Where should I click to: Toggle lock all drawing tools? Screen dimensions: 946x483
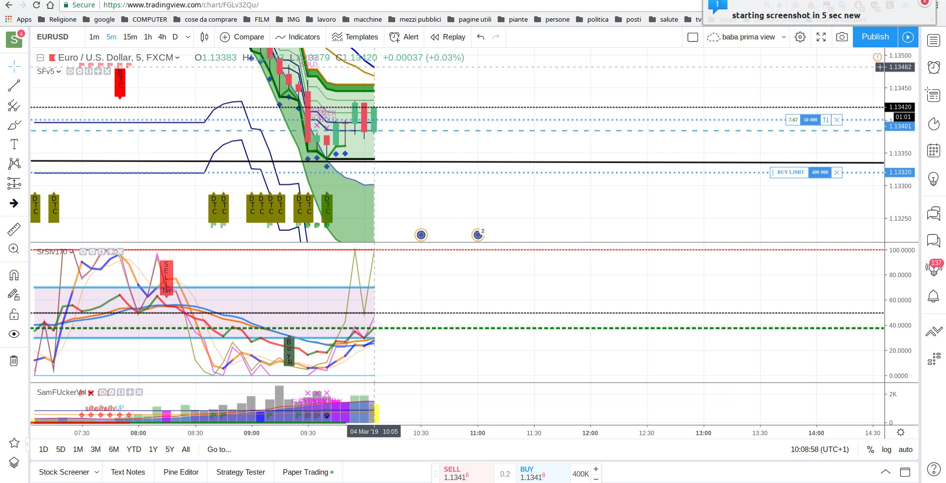coord(14,314)
